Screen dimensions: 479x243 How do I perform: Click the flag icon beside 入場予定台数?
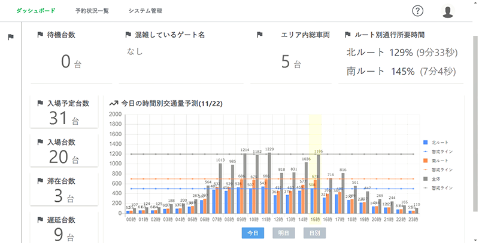click(x=40, y=103)
